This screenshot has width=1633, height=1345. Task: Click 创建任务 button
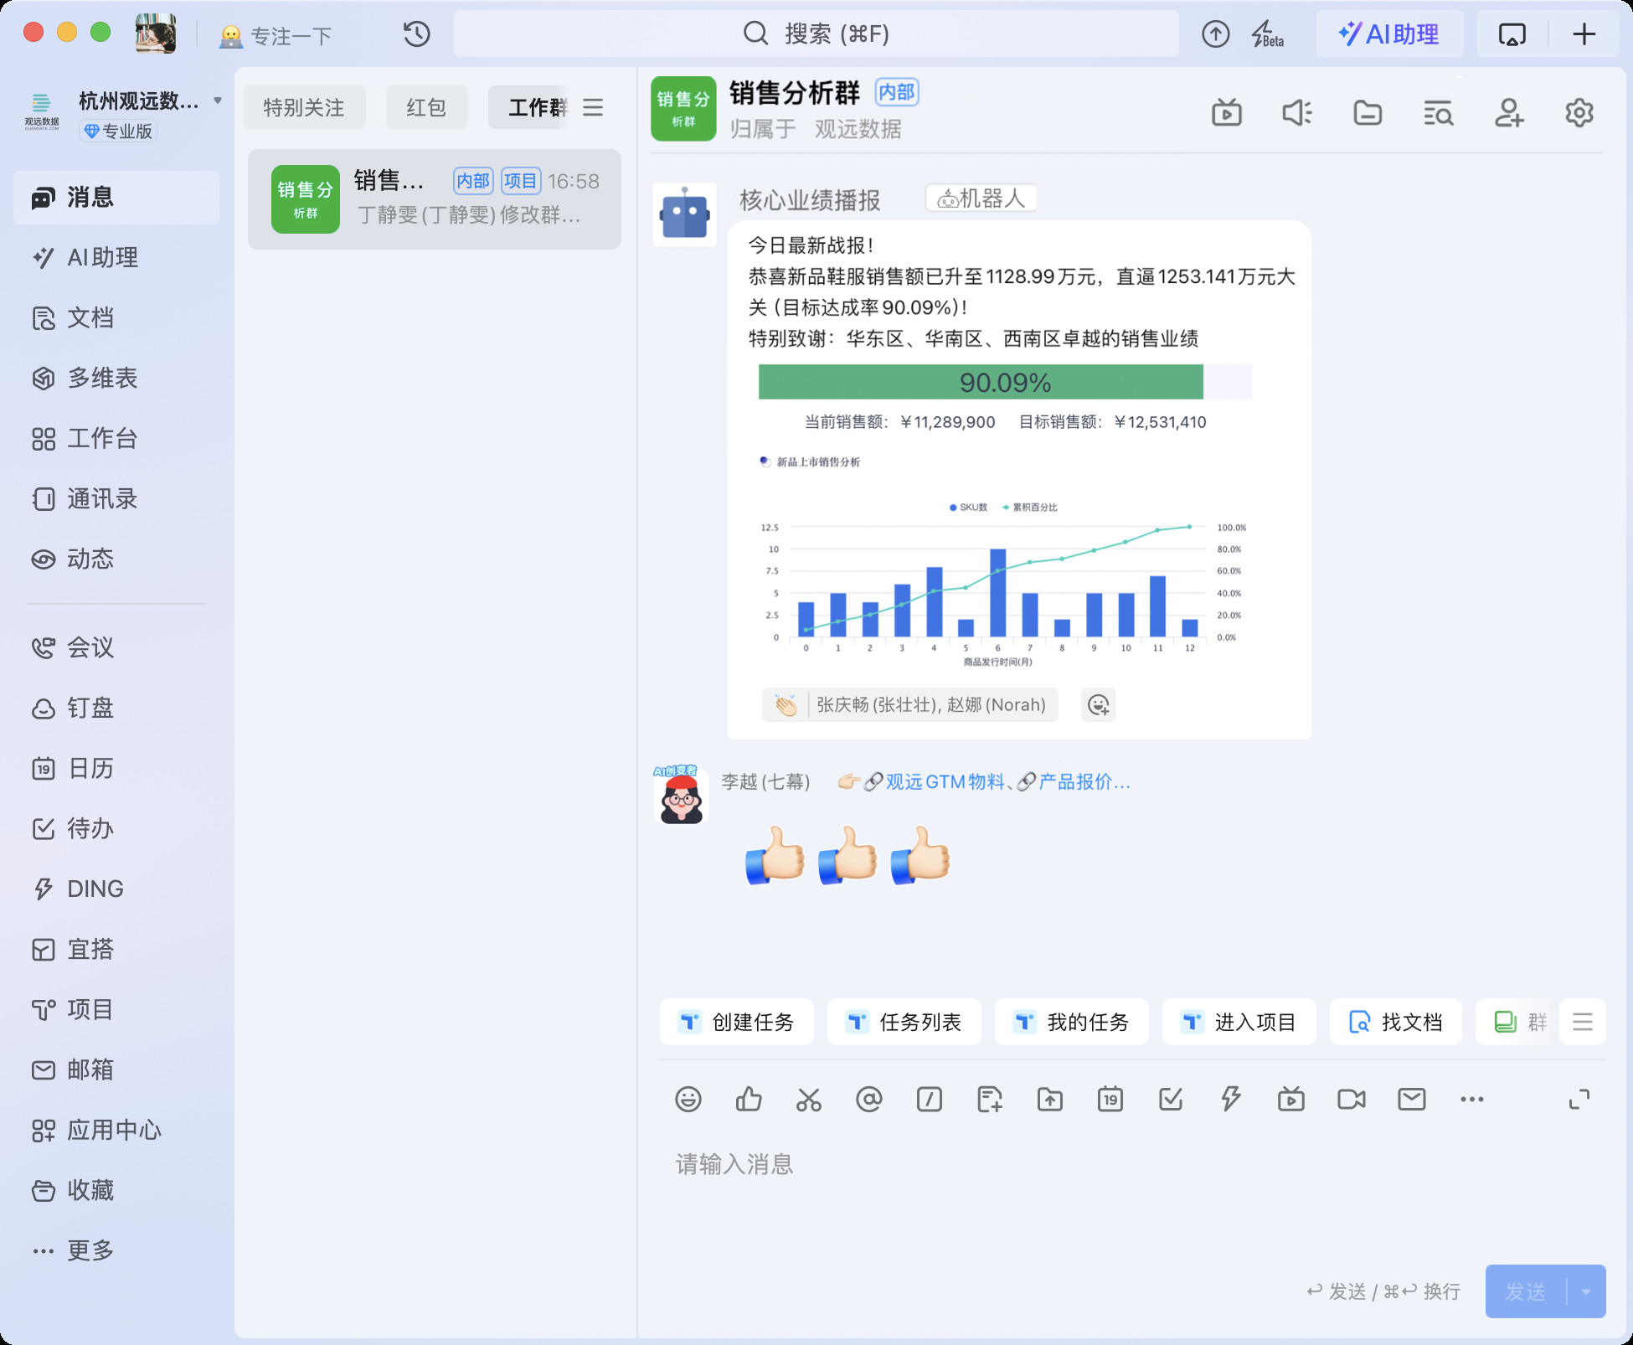[737, 1022]
